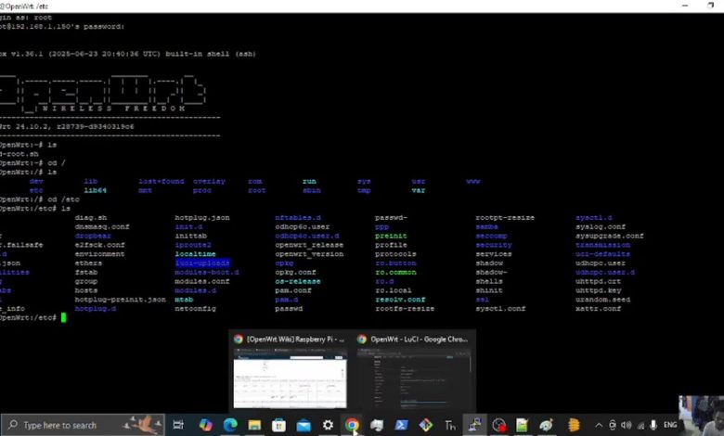This screenshot has width=724, height=436.
Task: Open File Explorer from the taskbar
Action: pyautogui.click(x=254, y=425)
